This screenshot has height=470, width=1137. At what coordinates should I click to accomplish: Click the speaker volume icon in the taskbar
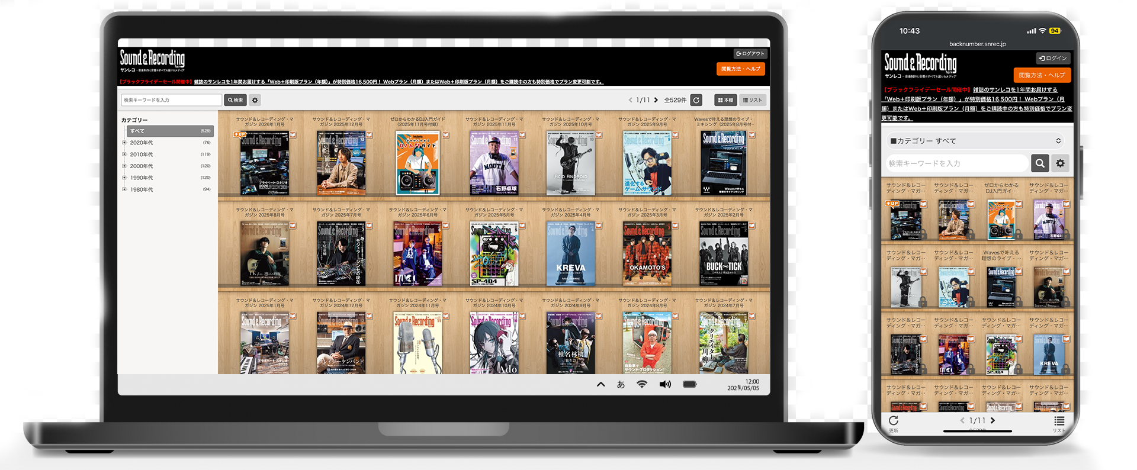click(x=666, y=384)
